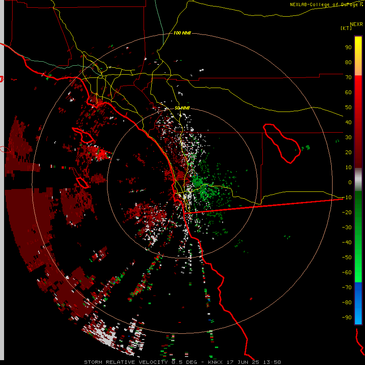Viewport: 365px width, 365px height.
Task: Click the Storm Relative Velocity caption at bottom
Action: pyautogui.click(x=182, y=362)
